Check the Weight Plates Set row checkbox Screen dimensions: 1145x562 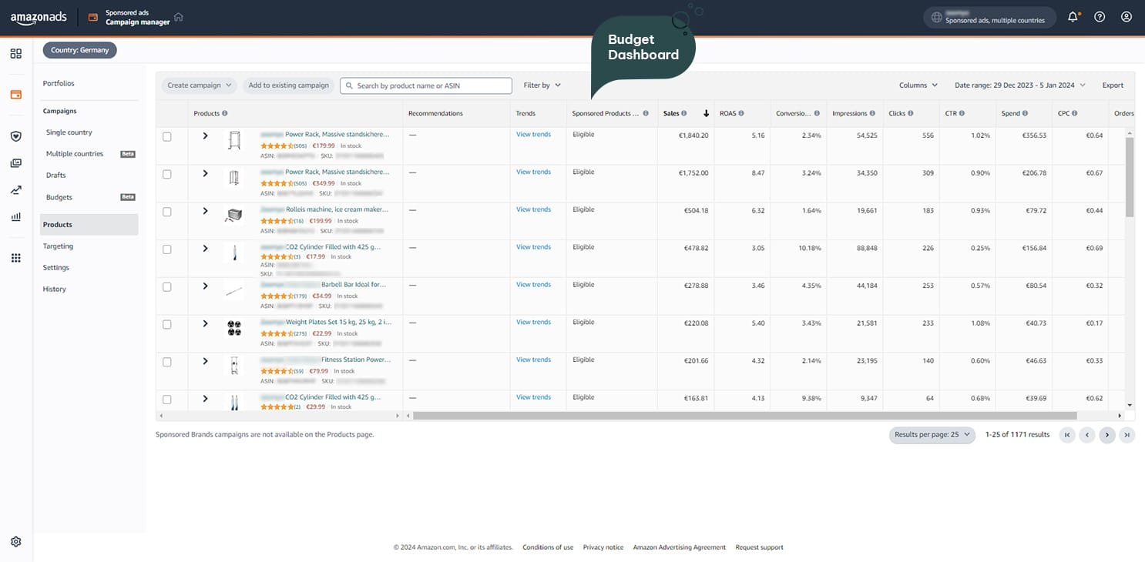pos(167,324)
